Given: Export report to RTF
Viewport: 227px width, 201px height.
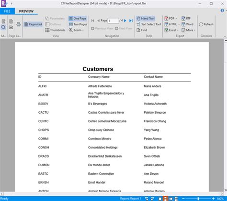Looking at the screenshot, I should 186,19.
